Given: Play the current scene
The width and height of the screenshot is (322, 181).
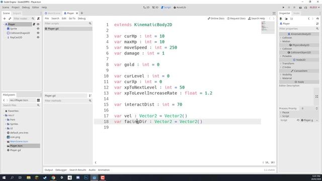Looking at the screenshot, I should click(x=300, y=8).
